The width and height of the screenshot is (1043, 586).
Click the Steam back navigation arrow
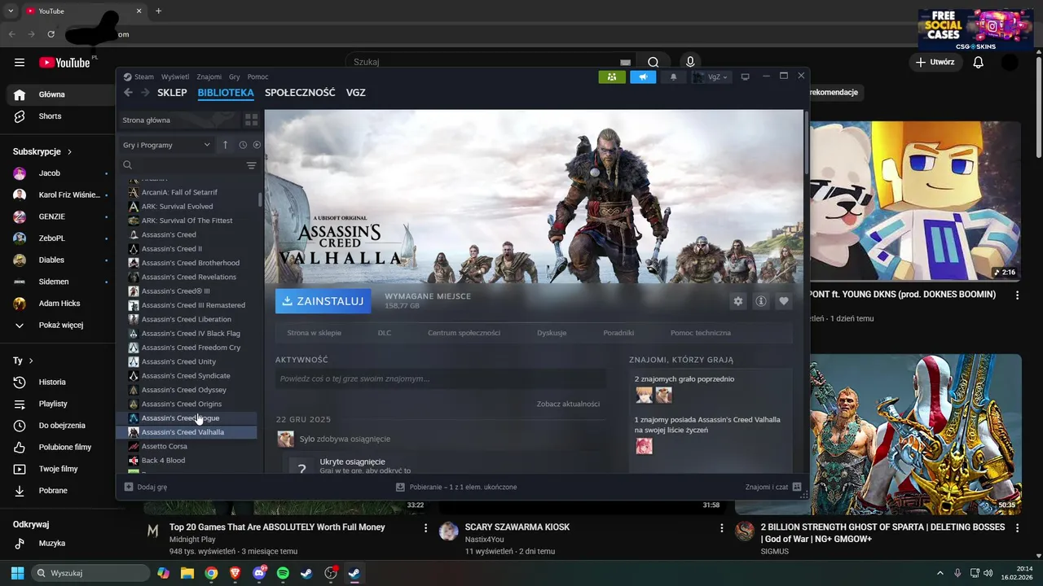click(x=128, y=93)
